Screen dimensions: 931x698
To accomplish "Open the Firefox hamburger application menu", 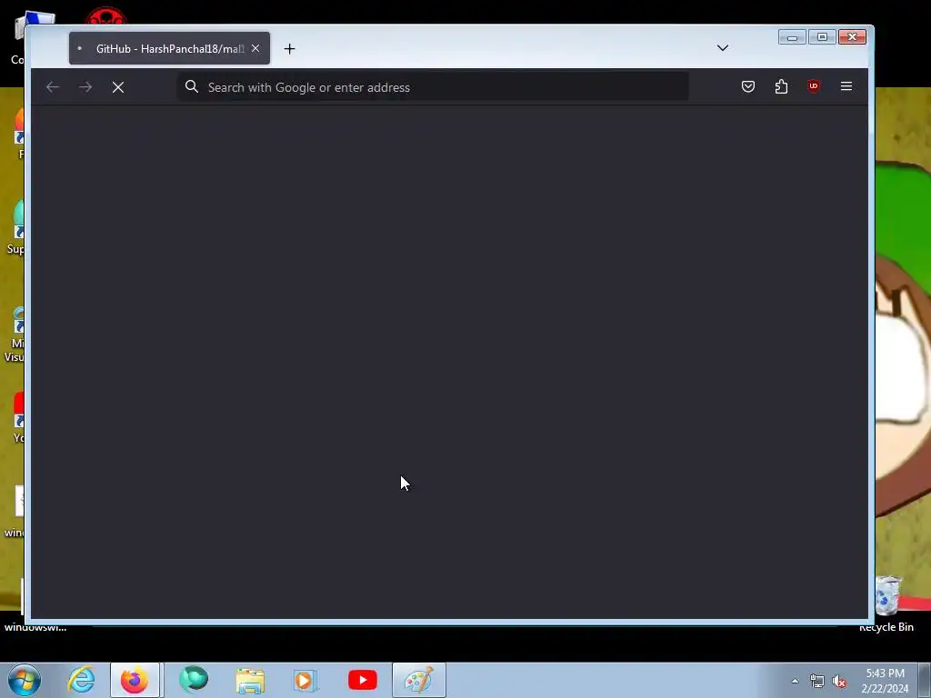I will 846,86.
